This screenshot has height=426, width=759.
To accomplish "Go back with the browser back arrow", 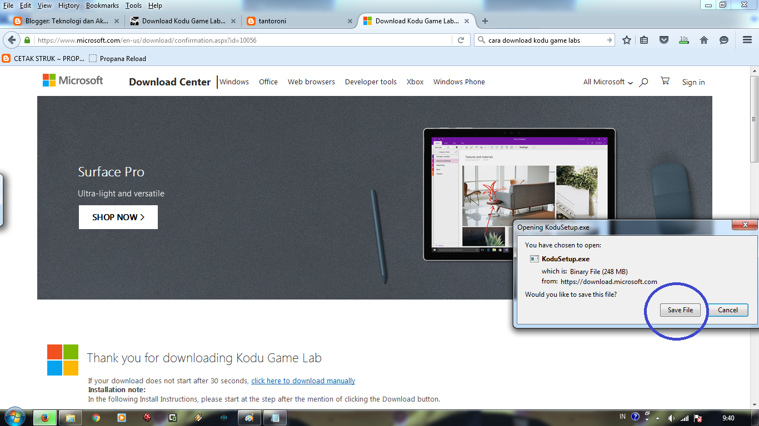I will point(12,40).
